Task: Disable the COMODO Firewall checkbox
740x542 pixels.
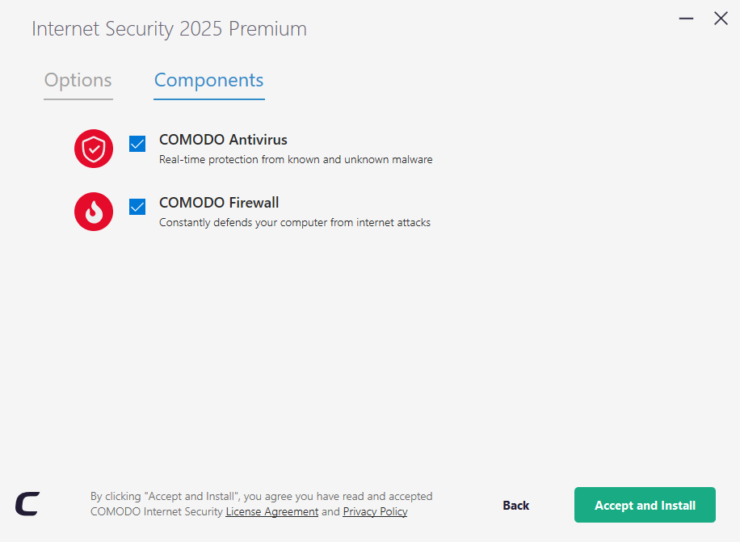Action: [x=137, y=207]
